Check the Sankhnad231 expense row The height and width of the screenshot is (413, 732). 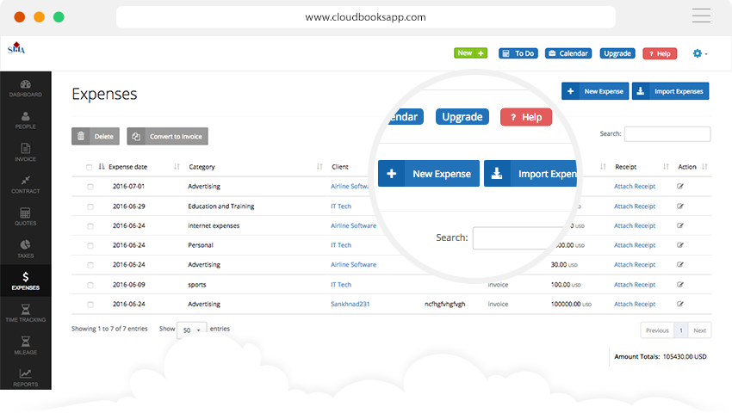click(x=90, y=305)
